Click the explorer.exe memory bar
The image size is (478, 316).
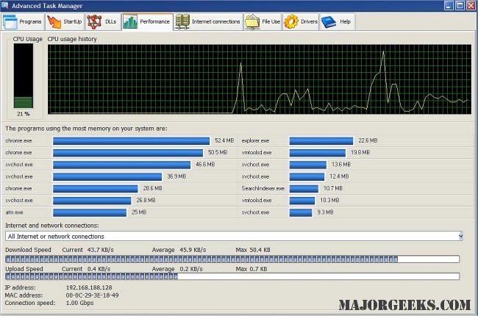click(321, 140)
